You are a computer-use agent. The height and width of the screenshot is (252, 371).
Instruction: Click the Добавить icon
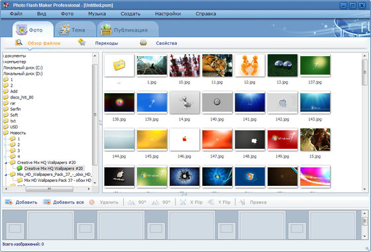pyautogui.click(x=9, y=202)
